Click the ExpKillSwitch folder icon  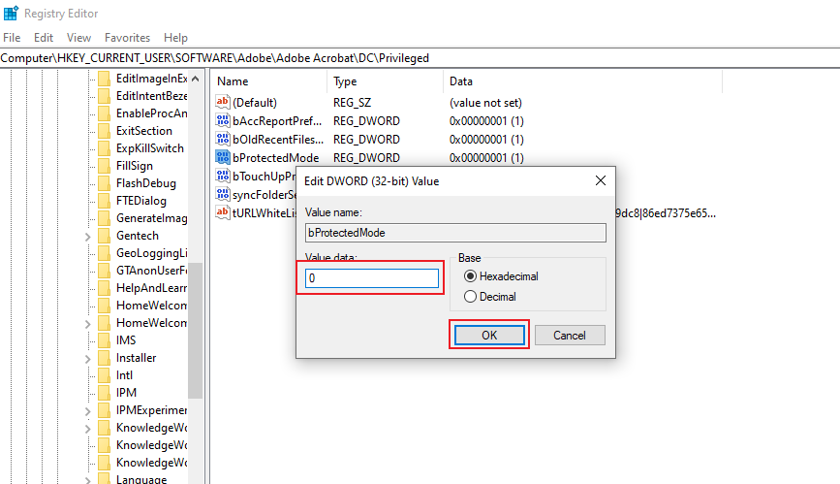[104, 148]
